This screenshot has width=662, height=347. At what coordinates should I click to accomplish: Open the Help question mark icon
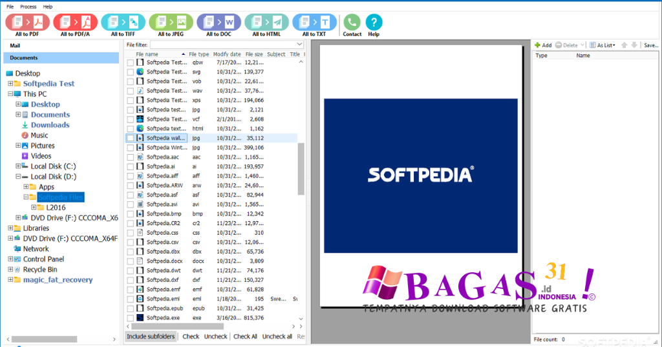click(x=374, y=22)
